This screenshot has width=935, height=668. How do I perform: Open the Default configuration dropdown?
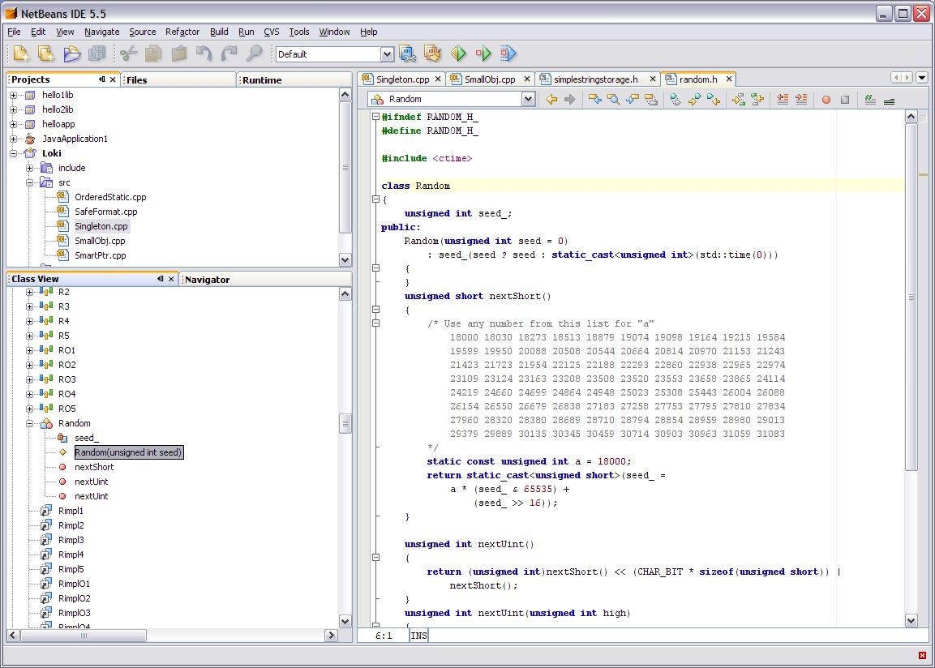point(387,54)
